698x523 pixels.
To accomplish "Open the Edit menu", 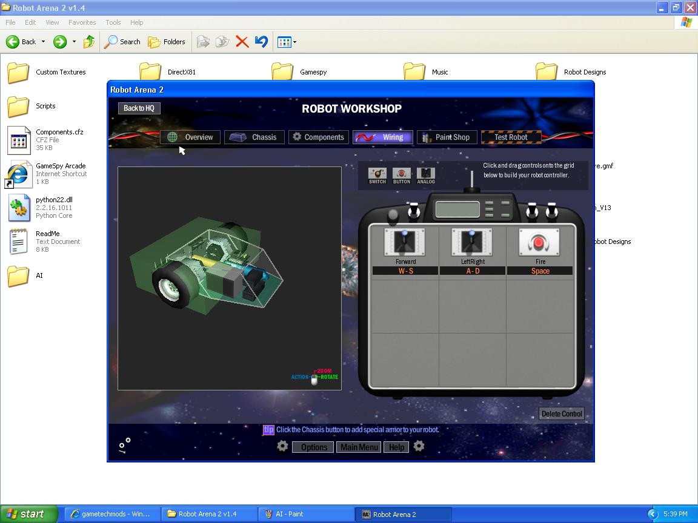I will pyautogui.click(x=30, y=22).
